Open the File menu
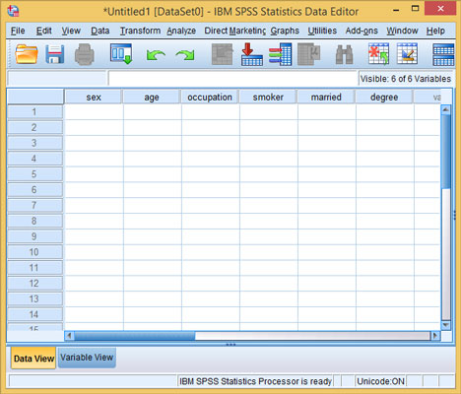This screenshot has width=461, height=394. point(18,31)
